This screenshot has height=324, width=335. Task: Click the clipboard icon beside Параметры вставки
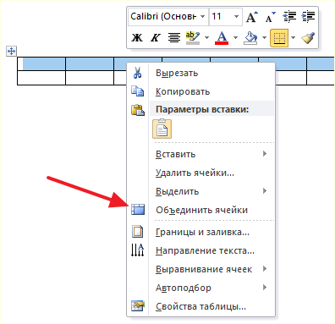[x=138, y=110]
